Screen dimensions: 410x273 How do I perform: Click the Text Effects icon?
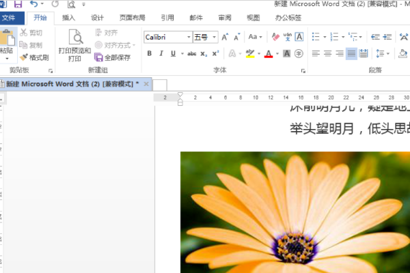232,53
